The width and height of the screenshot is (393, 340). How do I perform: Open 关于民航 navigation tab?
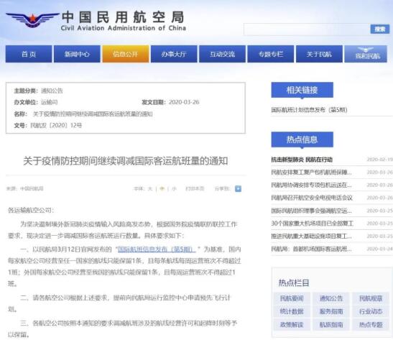(319, 54)
